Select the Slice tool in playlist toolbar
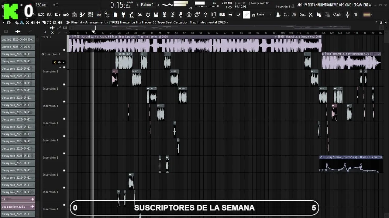 [44, 22]
